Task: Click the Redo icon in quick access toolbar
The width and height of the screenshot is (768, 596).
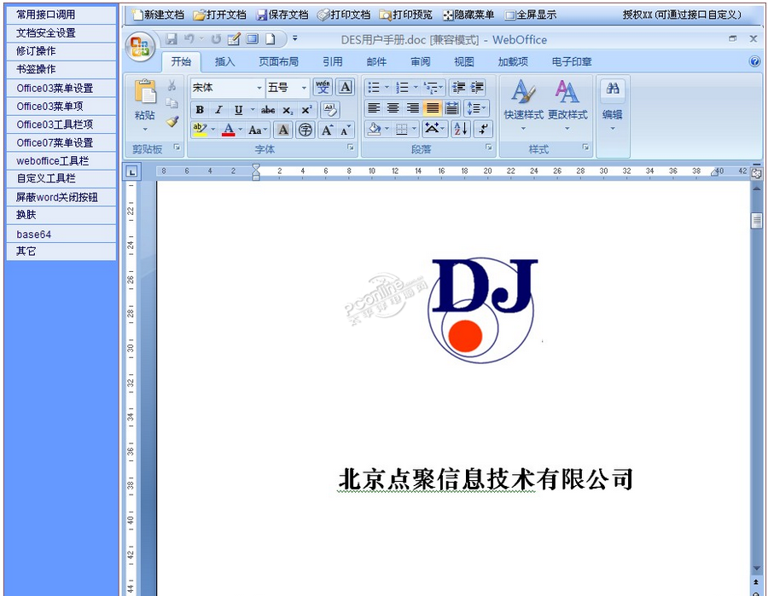Action: [216, 38]
